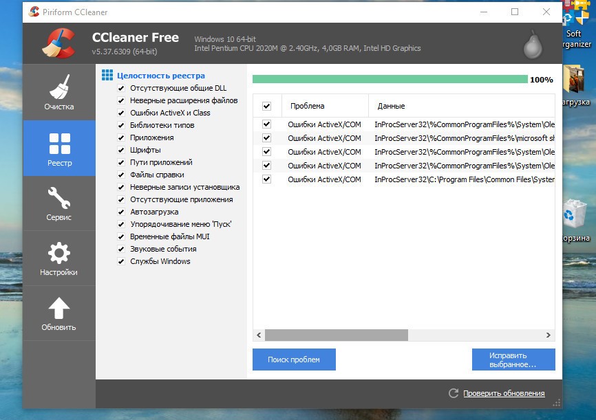This screenshot has height=420, width=596.
Task: Sort by the Данные column header
Action: tap(390, 107)
